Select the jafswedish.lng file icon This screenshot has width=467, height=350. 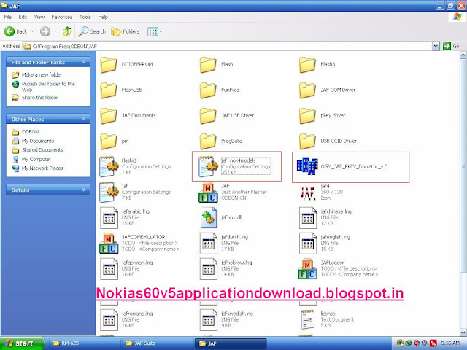(x=208, y=320)
